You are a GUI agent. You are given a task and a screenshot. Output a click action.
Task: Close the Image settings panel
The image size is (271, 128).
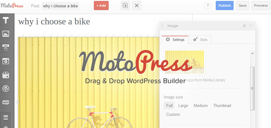[251, 26]
